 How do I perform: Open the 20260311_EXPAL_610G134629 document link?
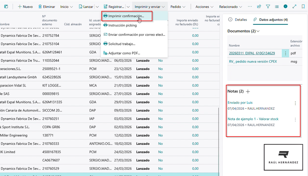[x=252, y=53]
